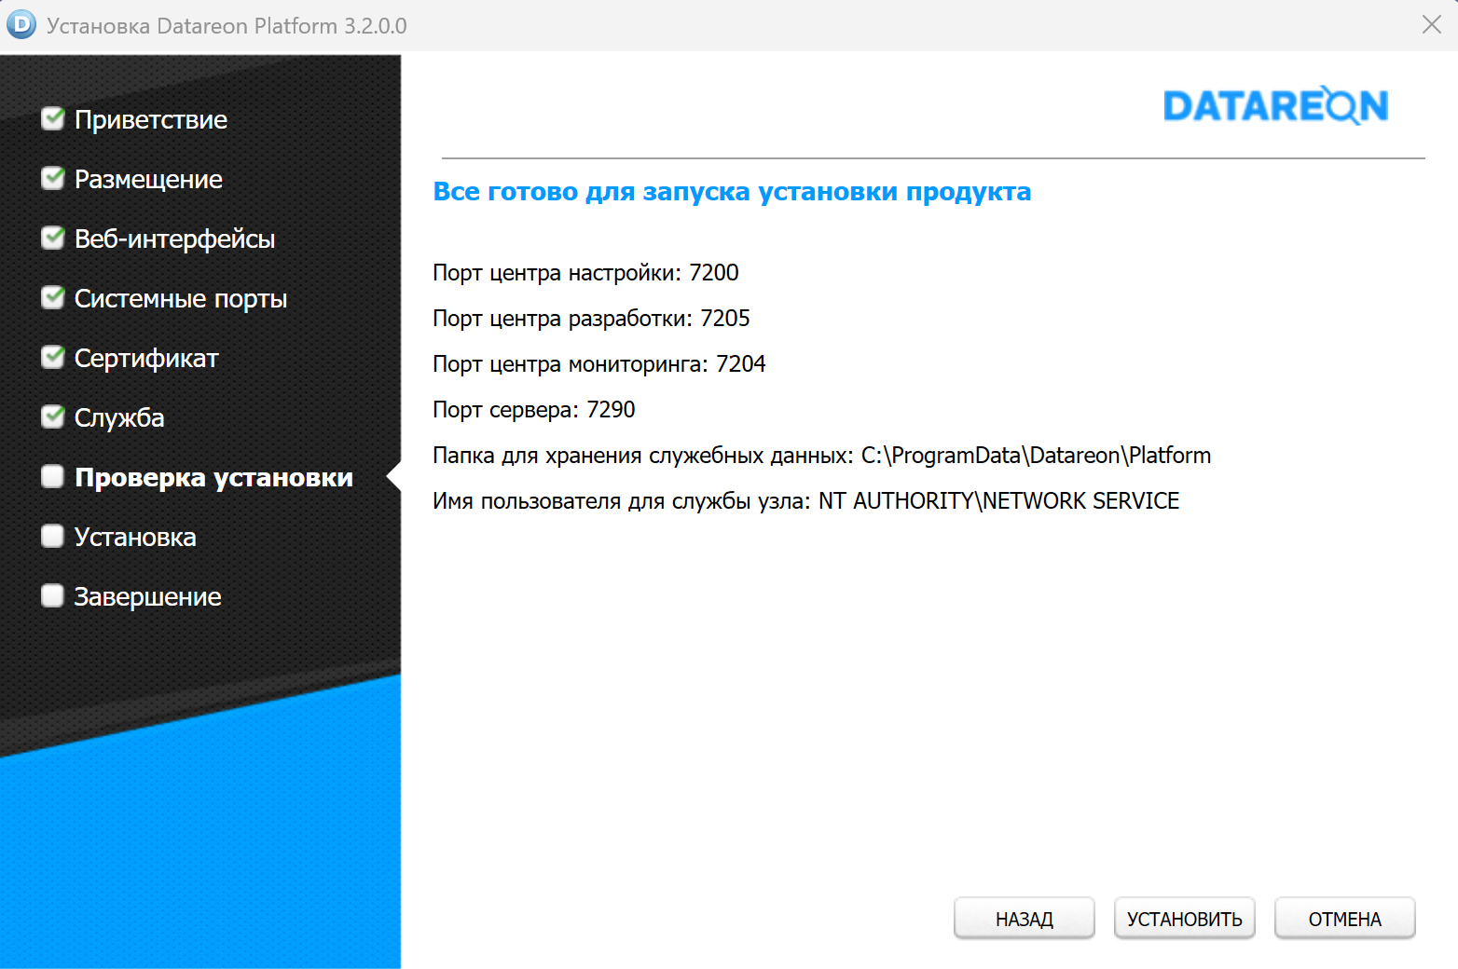Click the checkmark beside Сертификат
Viewport: 1458px width, 969px height.
click(53, 358)
